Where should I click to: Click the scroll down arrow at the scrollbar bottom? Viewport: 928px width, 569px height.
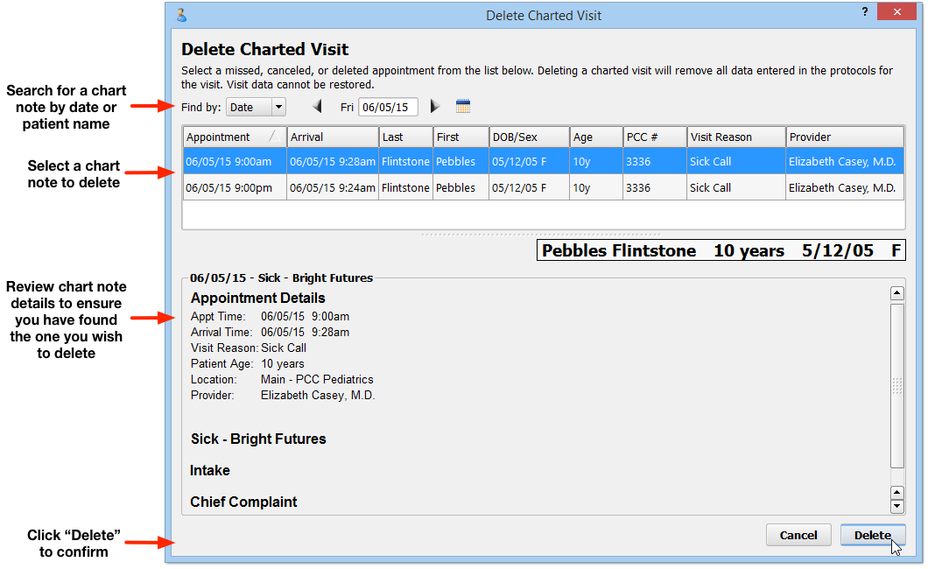point(897,506)
